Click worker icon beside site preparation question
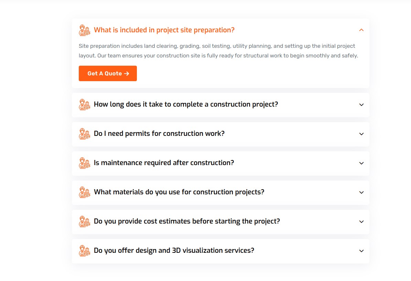 coord(84,30)
